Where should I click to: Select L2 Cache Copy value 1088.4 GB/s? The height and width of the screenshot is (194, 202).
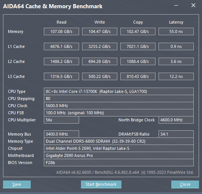tap(138, 61)
